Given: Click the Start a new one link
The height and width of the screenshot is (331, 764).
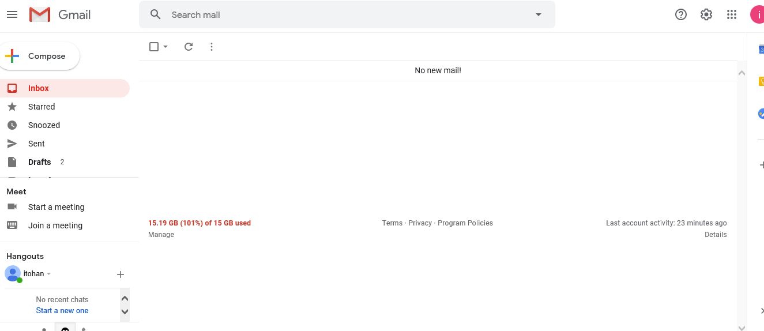Looking at the screenshot, I should (62, 310).
